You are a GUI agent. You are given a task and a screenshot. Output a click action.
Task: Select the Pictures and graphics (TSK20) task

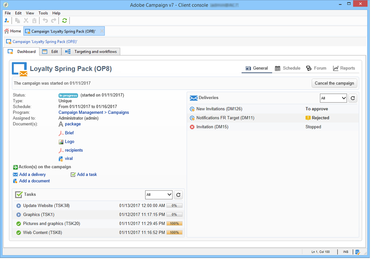coord(98,224)
